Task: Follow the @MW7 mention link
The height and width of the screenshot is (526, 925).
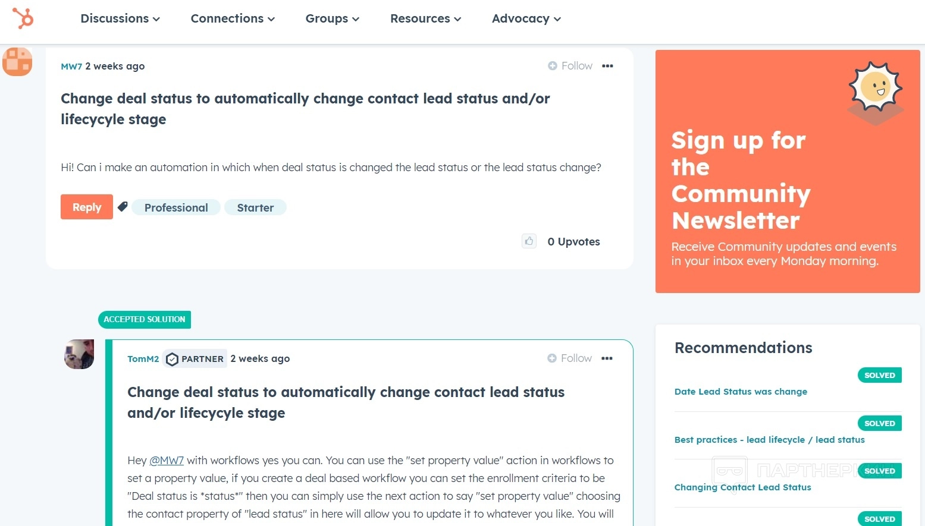Action: (x=167, y=461)
